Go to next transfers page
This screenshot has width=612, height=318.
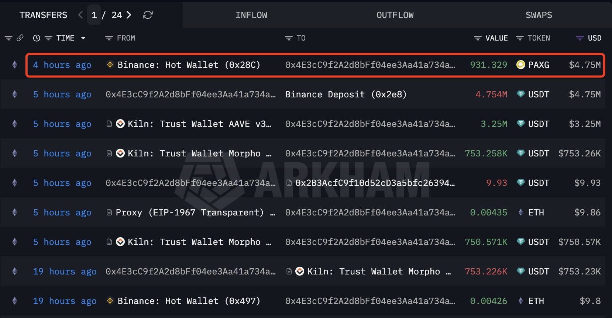click(129, 15)
